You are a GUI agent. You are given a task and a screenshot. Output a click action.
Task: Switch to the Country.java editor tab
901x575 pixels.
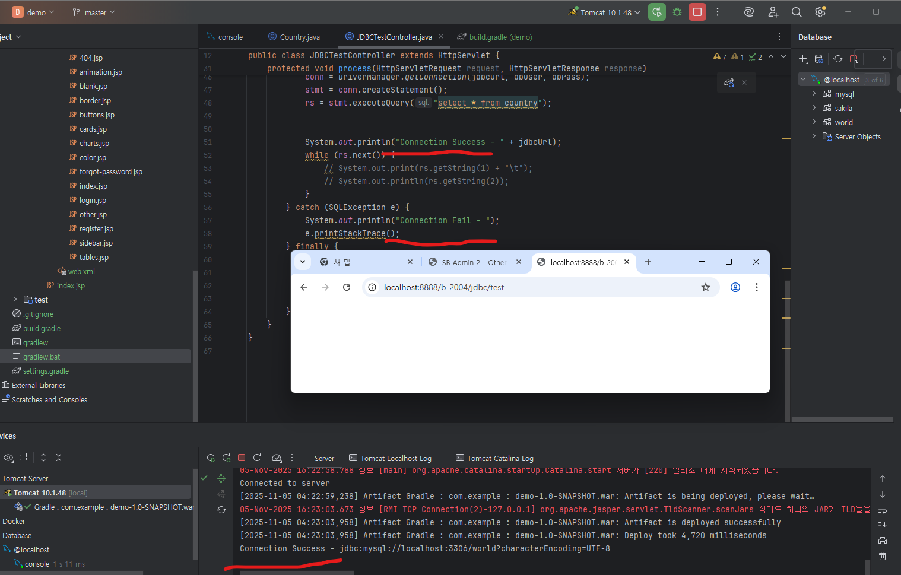pyautogui.click(x=294, y=37)
